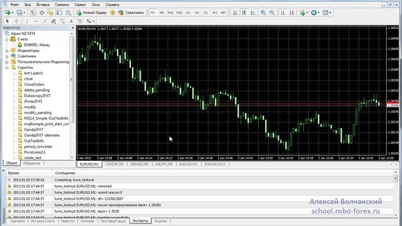The image size is (402, 226).
Task: Collapse the Скрипты tree node
Action: pyautogui.click(x=7, y=68)
